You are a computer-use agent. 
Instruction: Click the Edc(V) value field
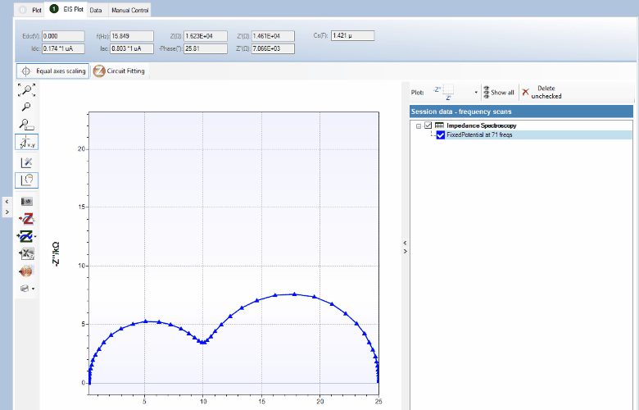tap(63, 36)
